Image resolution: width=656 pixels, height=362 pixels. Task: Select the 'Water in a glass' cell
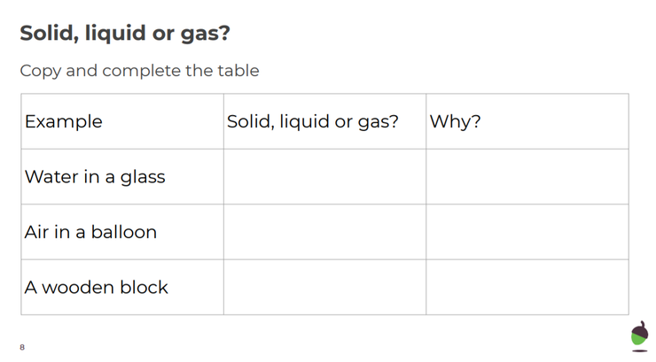pyautogui.click(x=95, y=177)
